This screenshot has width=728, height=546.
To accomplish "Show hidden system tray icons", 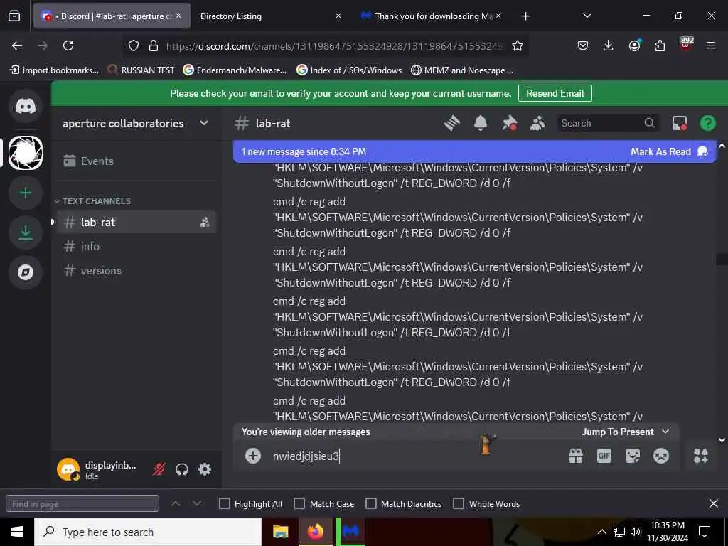I will pos(601,532).
